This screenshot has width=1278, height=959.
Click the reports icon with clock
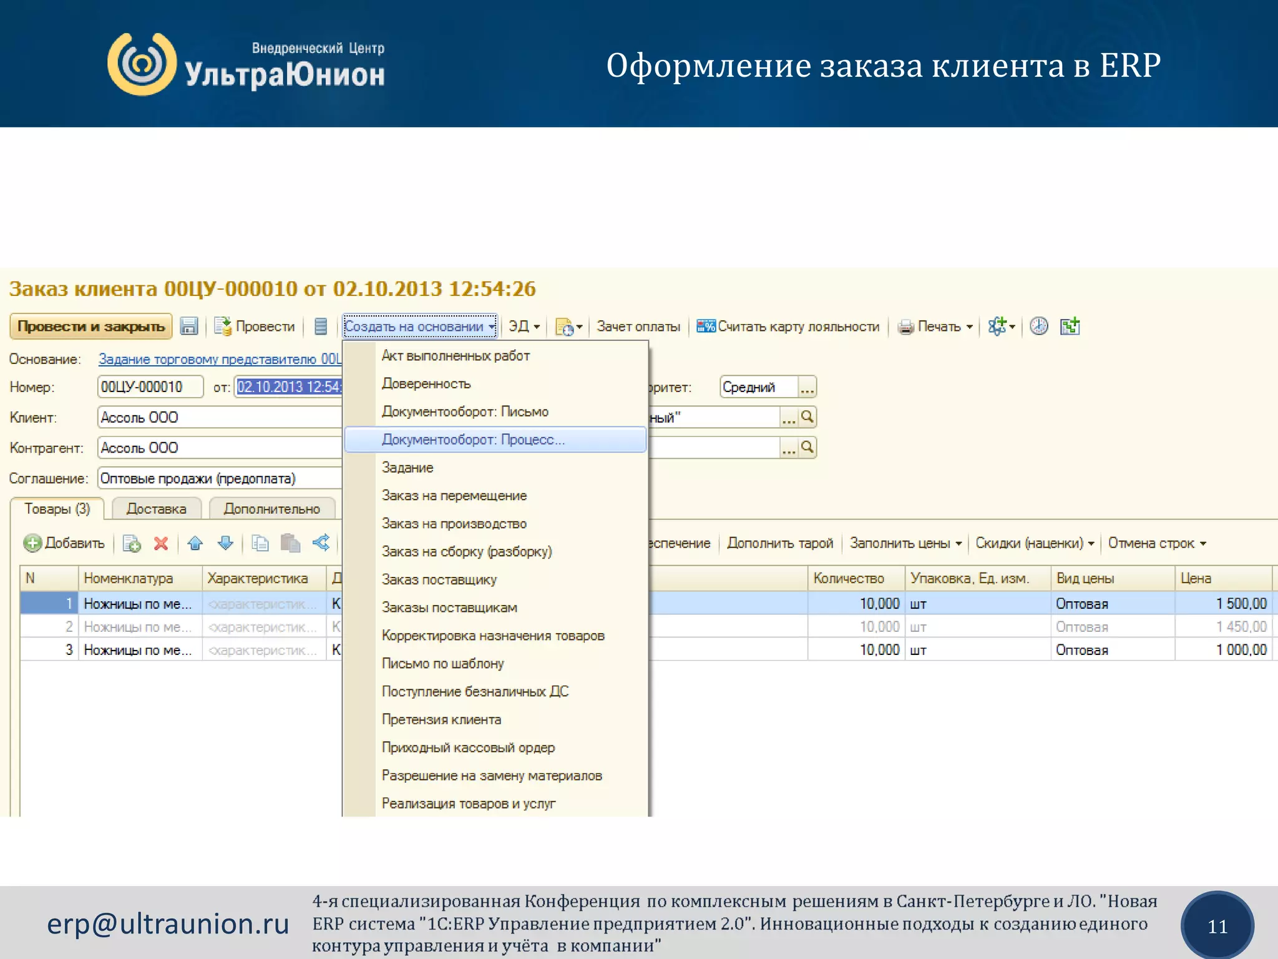[x=565, y=327]
